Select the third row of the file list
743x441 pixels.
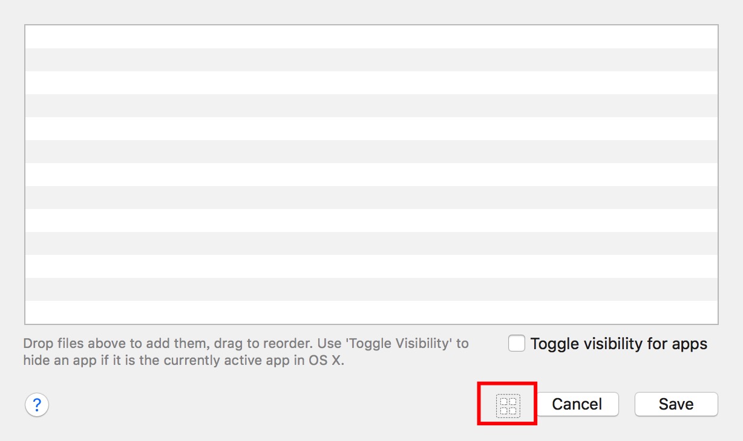click(x=372, y=83)
